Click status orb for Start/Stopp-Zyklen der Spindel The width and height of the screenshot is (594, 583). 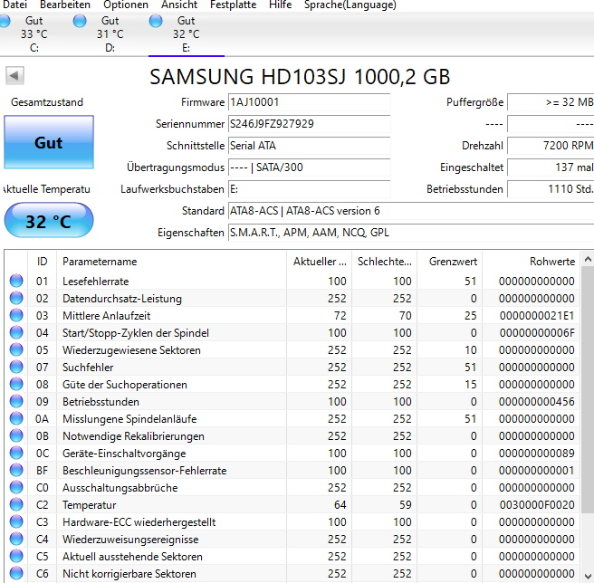click(x=16, y=332)
